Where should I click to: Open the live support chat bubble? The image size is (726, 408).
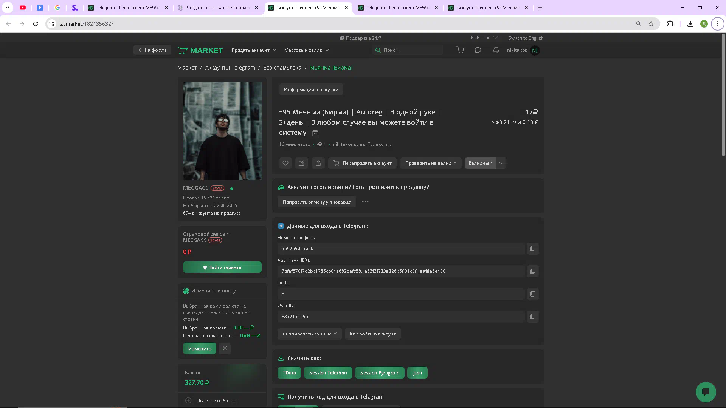[706, 392]
